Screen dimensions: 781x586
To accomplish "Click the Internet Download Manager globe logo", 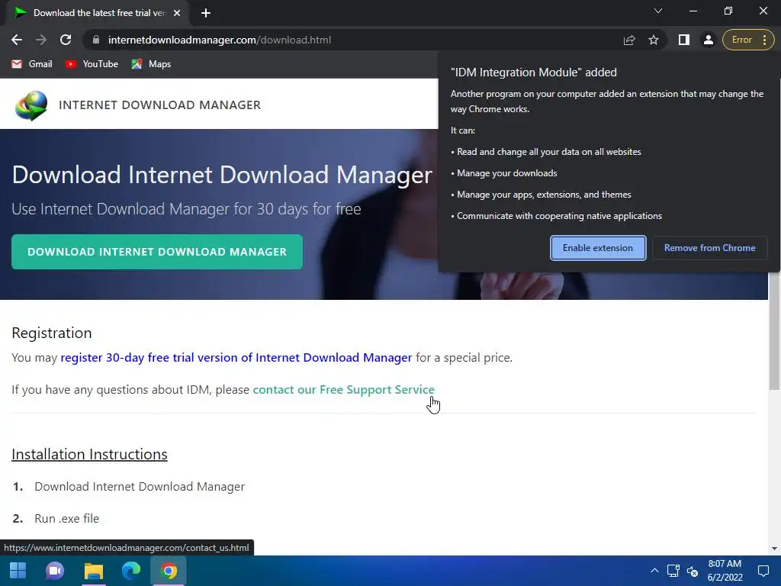I will point(31,105).
